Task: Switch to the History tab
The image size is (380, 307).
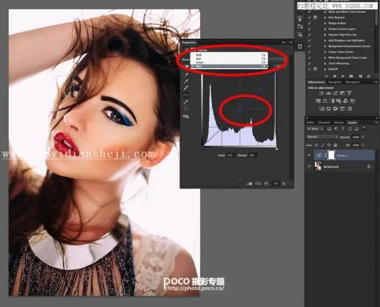Action: tap(339, 123)
